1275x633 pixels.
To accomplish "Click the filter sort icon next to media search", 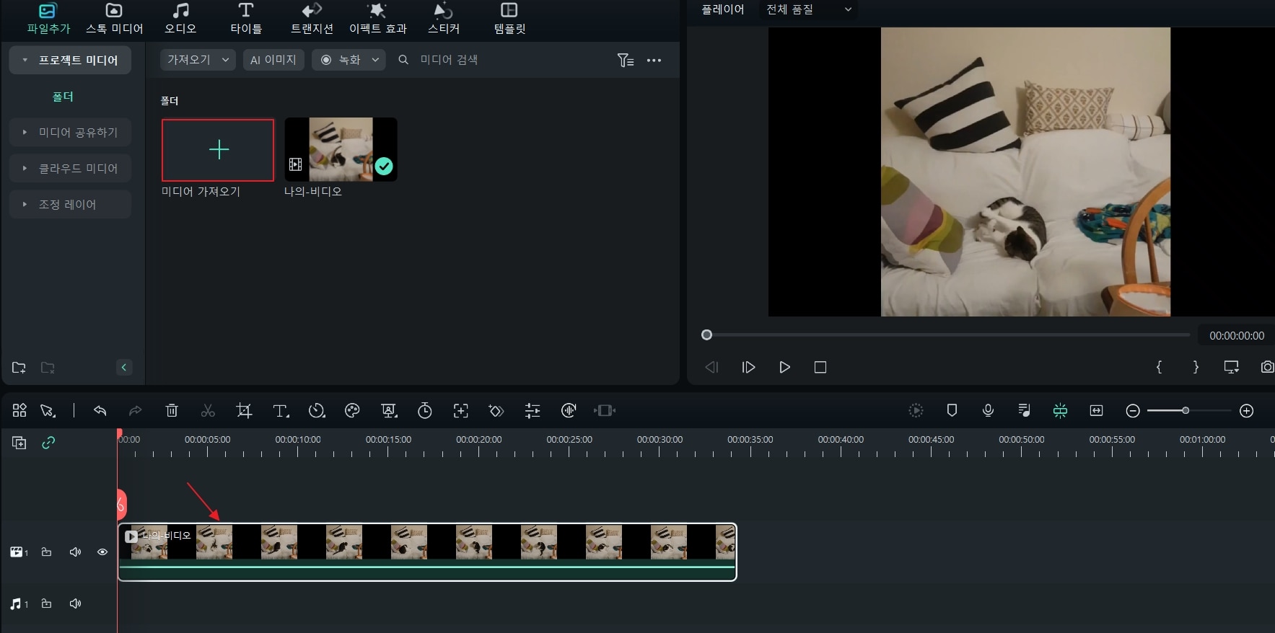I will (626, 61).
